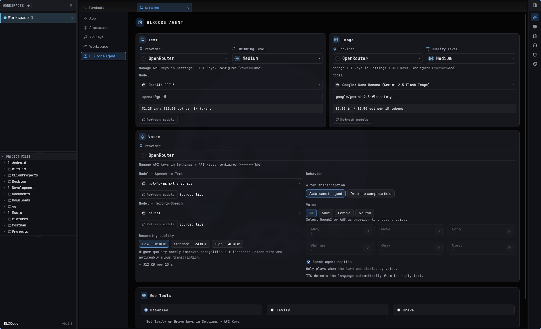This screenshot has height=329, width=541.
Task: Play the Onyx voice preview
Action: [439, 247]
